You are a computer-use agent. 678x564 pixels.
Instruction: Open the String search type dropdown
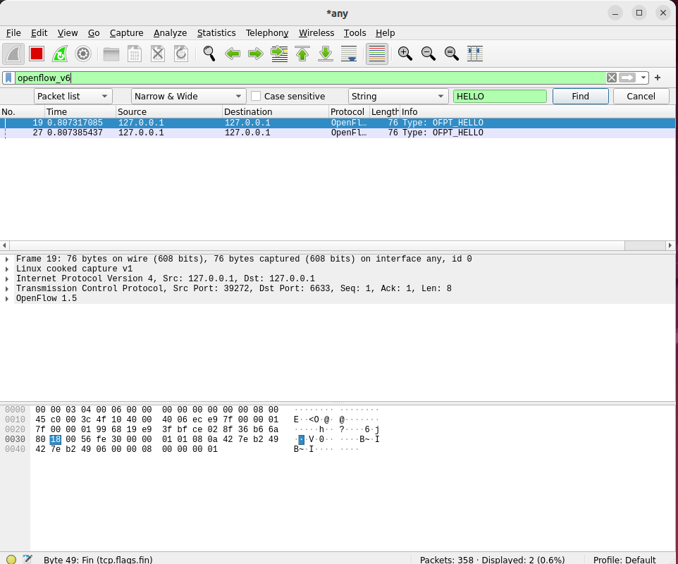397,96
